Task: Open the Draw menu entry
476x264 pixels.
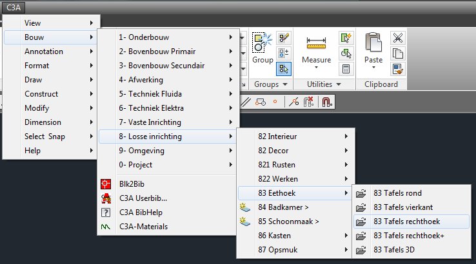Action: [50, 80]
